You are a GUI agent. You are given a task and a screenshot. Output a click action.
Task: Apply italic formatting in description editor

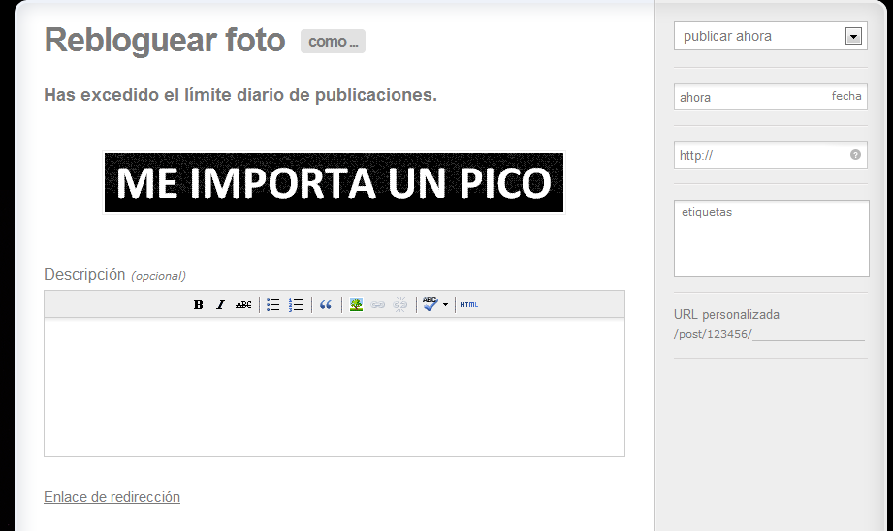[220, 305]
